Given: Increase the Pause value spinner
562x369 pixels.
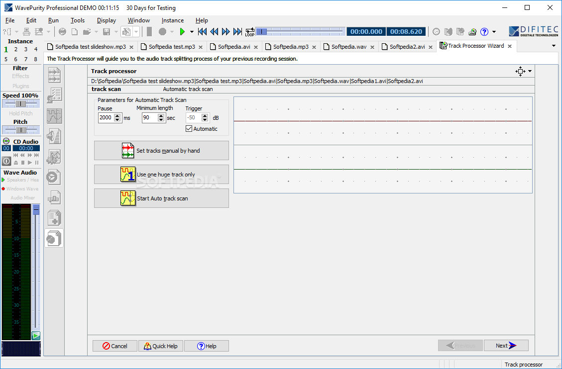Looking at the screenshot, I should (117, 115).
